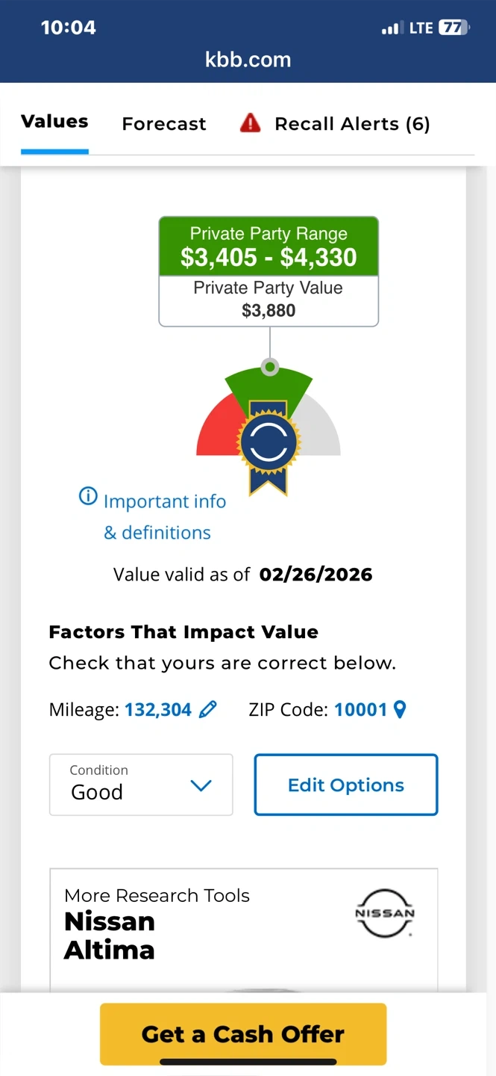
Task: Click the pencil icon to edit mileage
Action: pos(208,709)
